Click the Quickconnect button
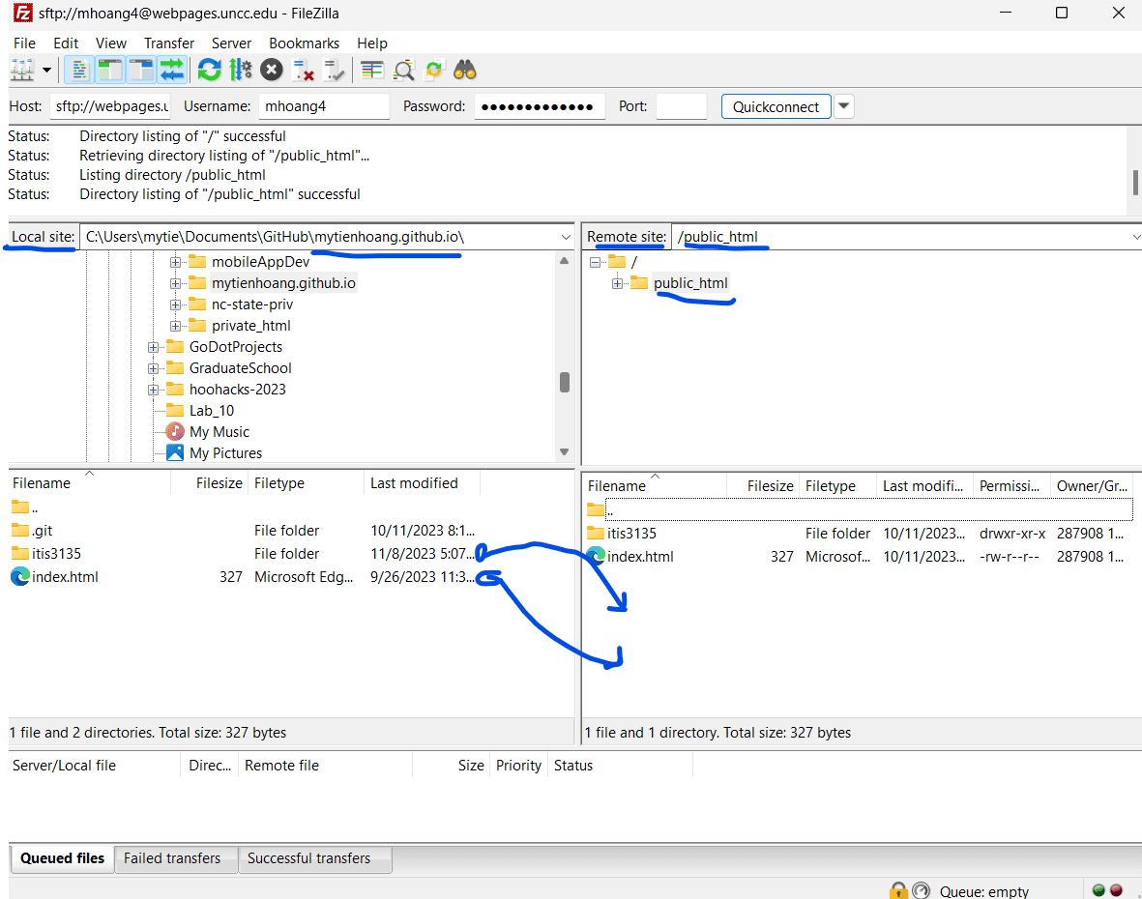 coord(776,105)
